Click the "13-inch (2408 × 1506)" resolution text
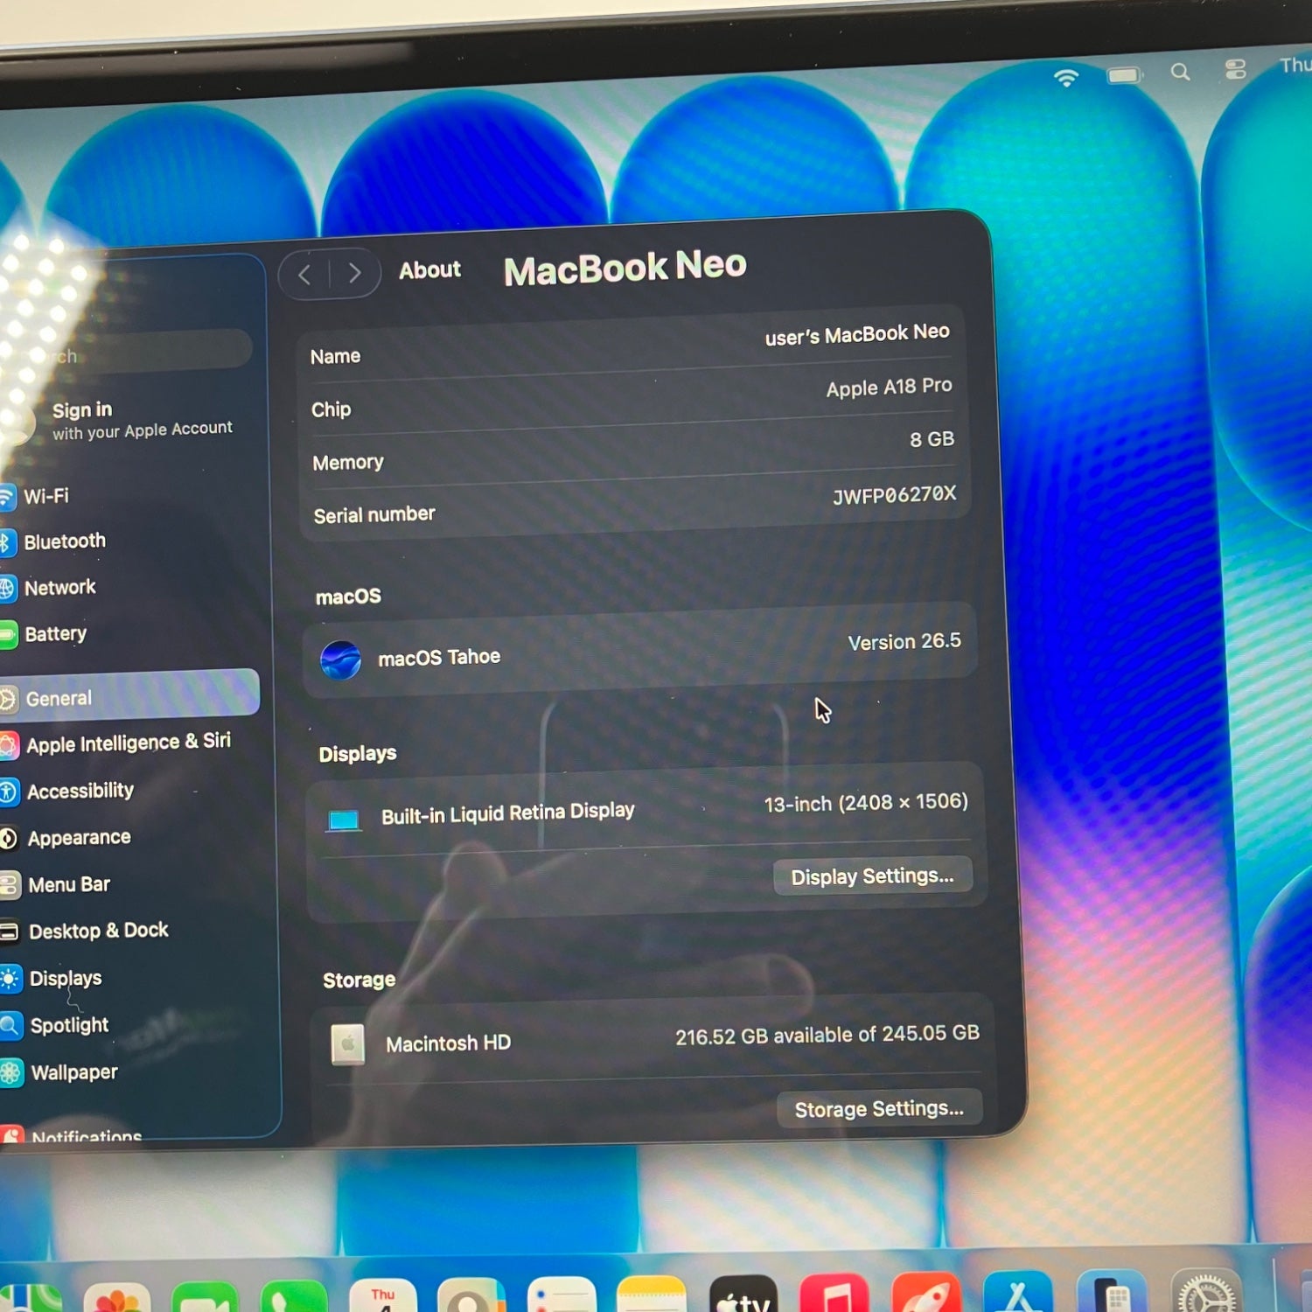Image resolution: width=1312 pixels, height=1312 pixels. point(866,803)
